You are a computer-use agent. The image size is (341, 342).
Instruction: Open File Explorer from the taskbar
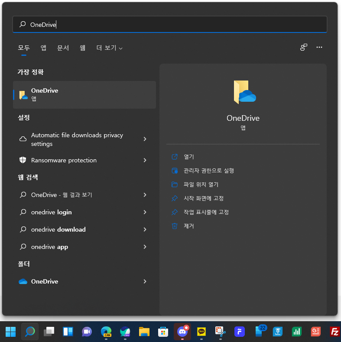point(144,332)
